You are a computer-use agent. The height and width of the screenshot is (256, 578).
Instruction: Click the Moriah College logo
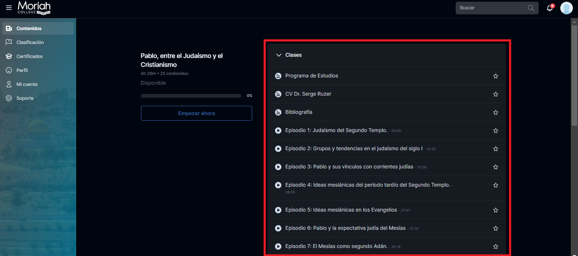pyautogui.click(x=34, y=8)
